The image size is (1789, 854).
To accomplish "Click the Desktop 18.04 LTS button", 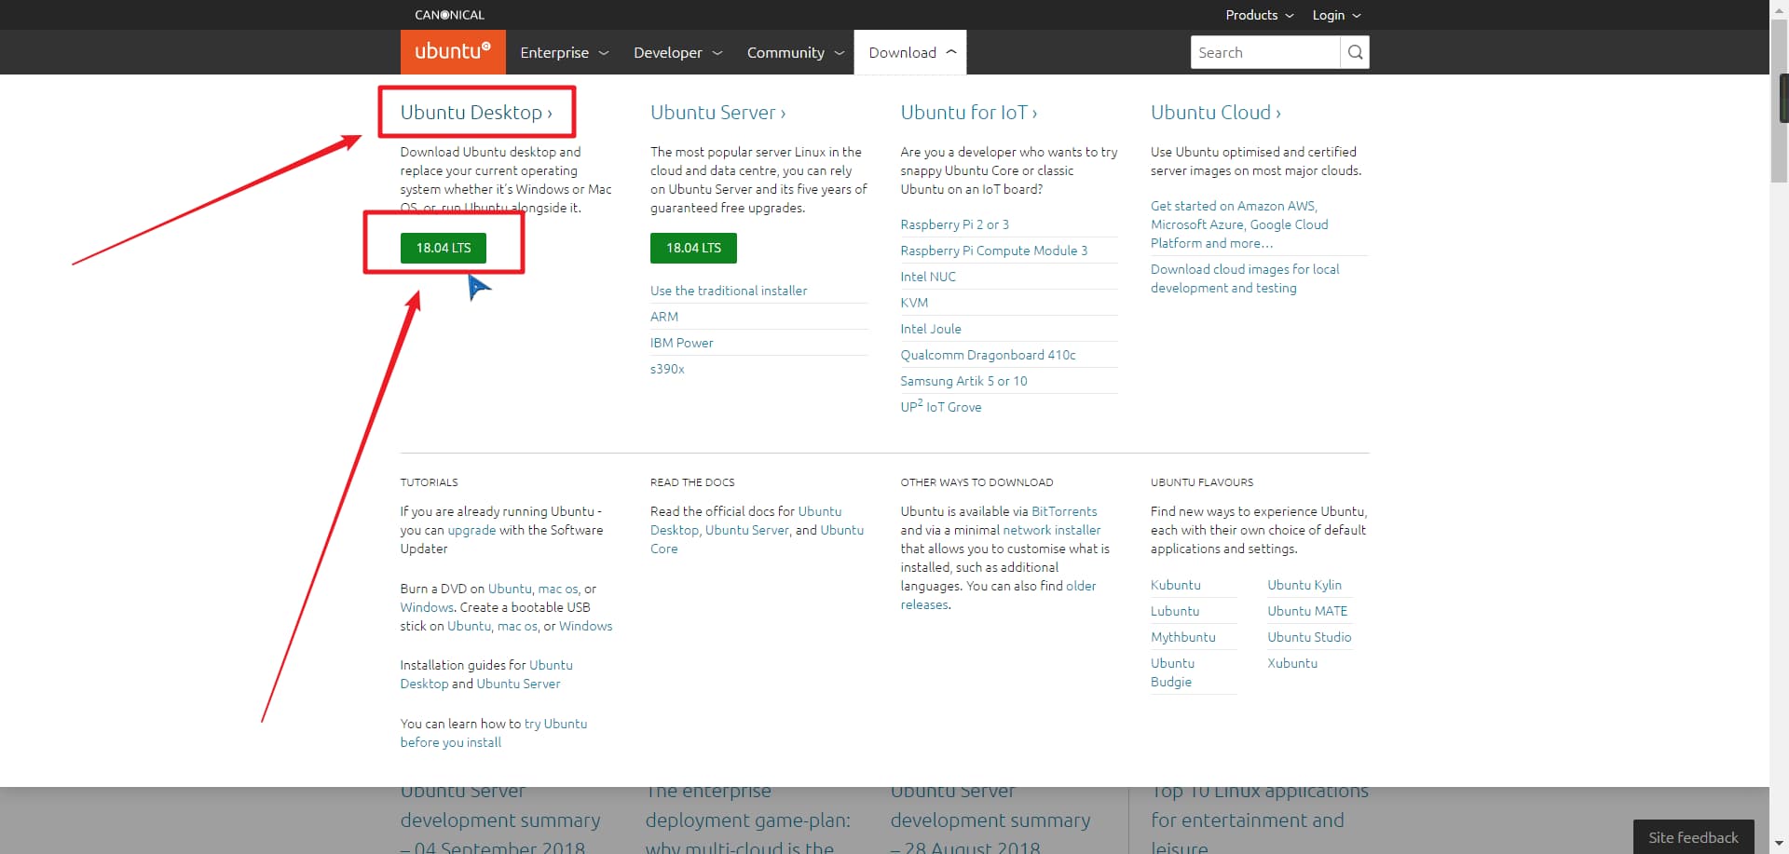I will pyautogui.click(x=444, y=248).
